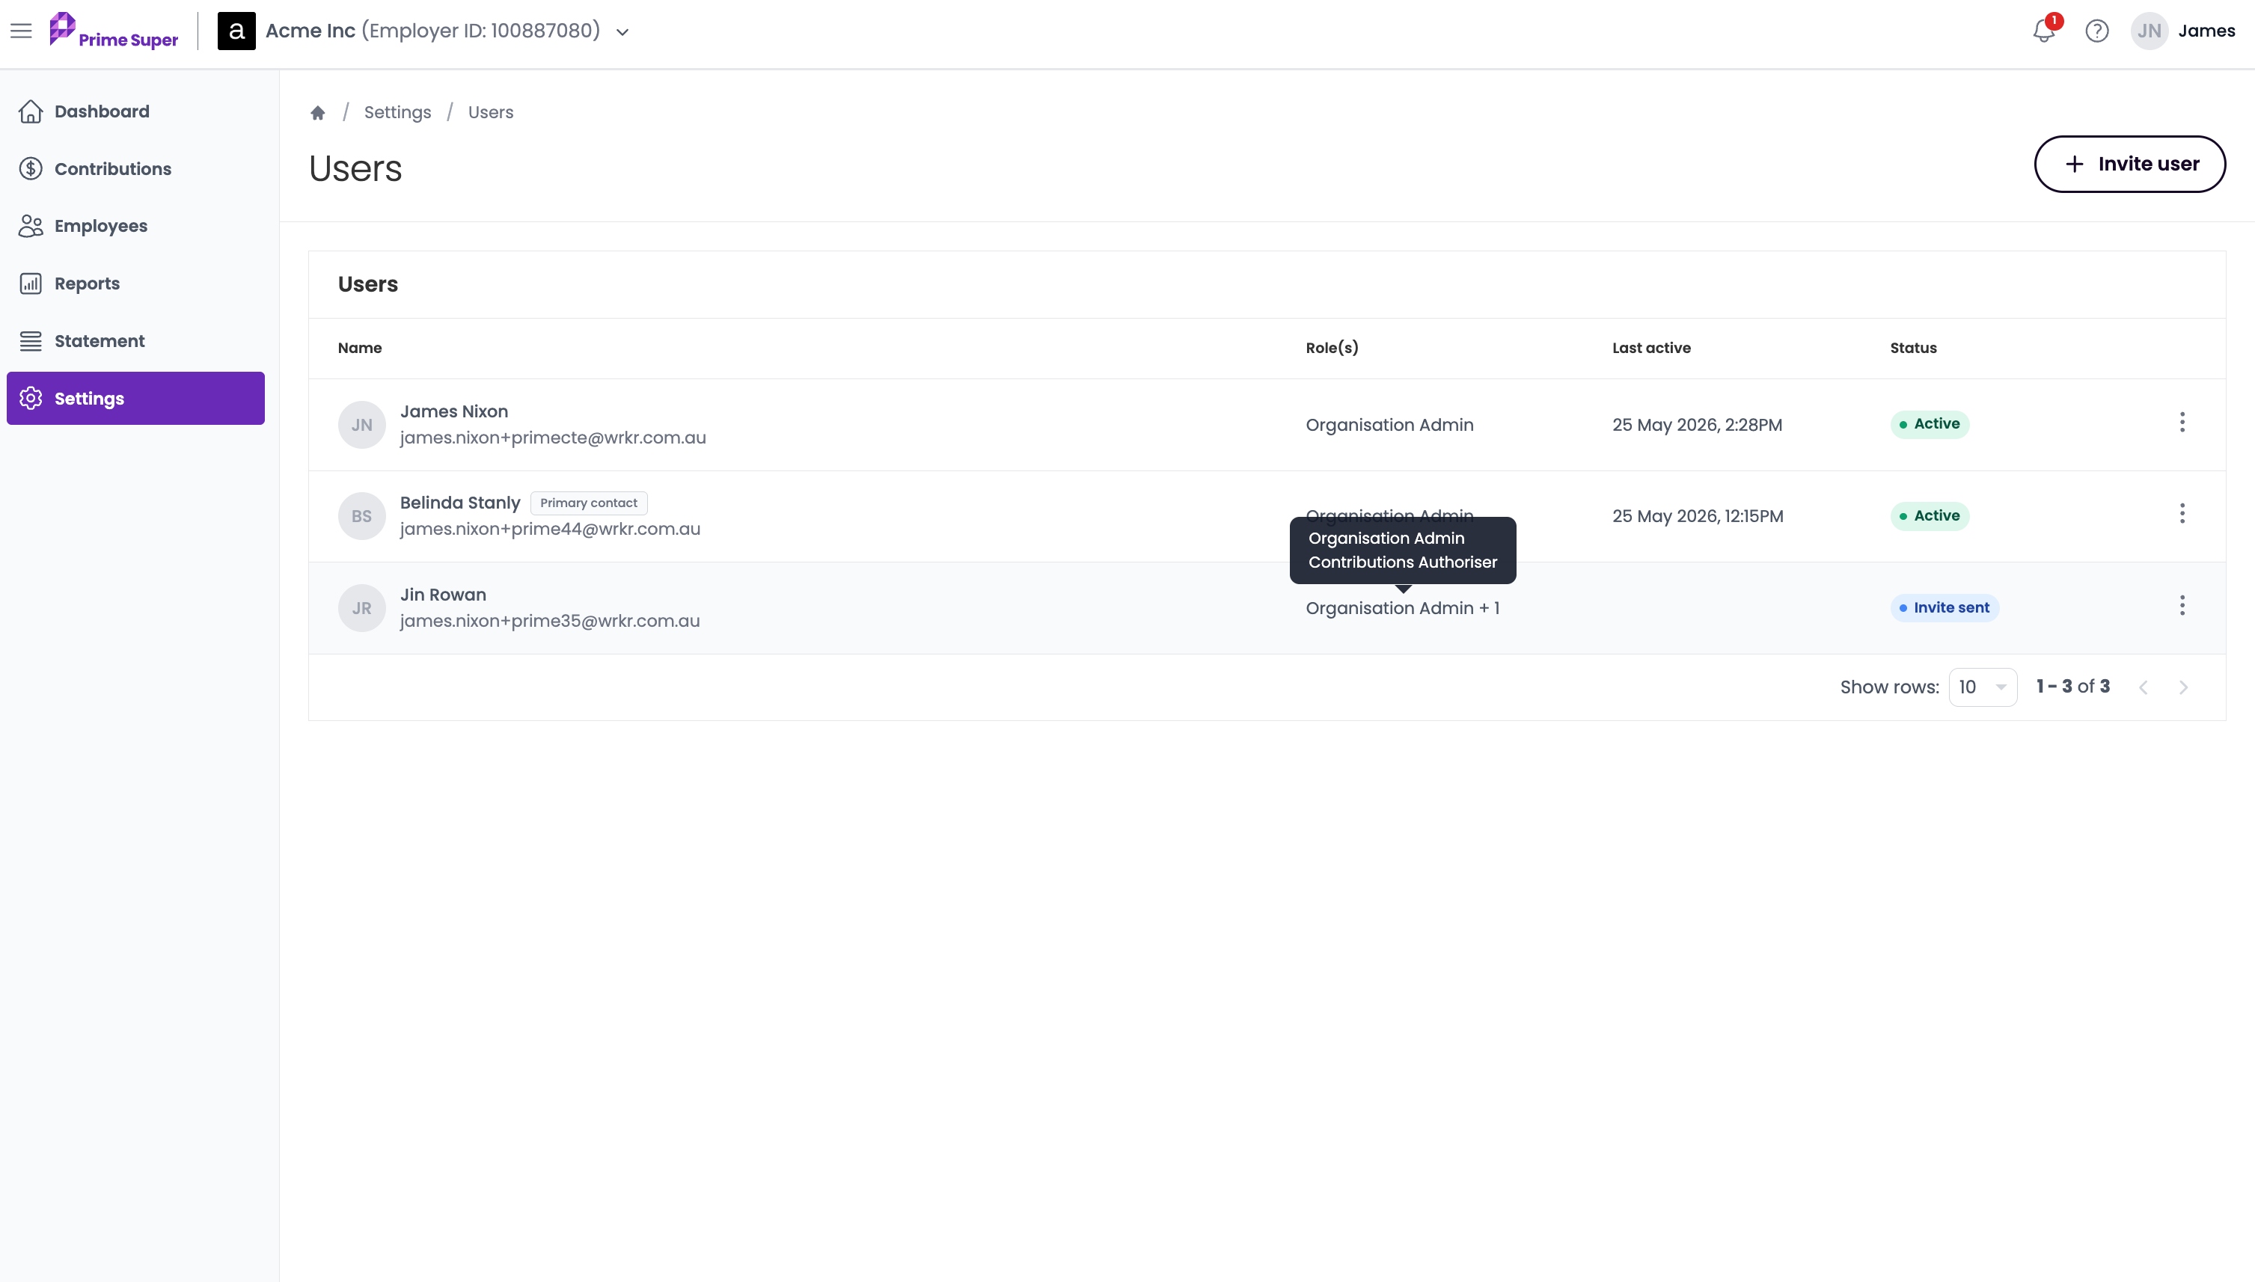
Task: Click the Users breadcrumb
Action: point(491,113)
